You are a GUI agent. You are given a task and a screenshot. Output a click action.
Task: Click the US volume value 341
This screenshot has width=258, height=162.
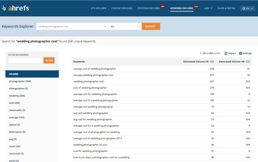tap(212, 82)
